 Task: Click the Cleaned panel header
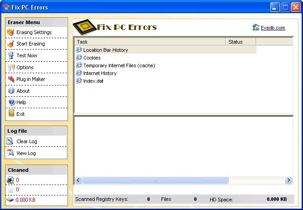[36, 170]
